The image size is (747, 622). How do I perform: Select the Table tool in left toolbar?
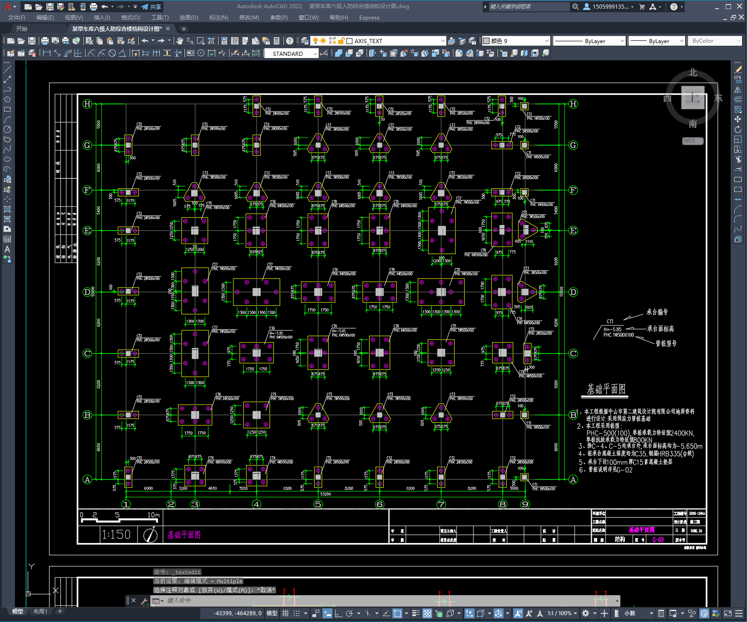pyautogui.click(x=7, y=239)
